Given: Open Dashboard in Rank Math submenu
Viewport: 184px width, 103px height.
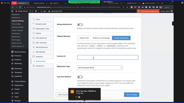Looking at the screenshot, I should click(16, 15).
